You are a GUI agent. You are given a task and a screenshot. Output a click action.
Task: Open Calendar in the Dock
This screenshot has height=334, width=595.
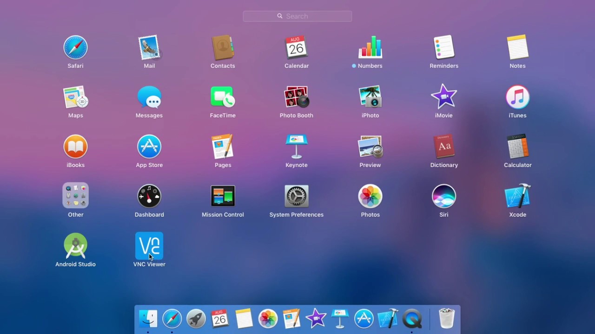(220, 319)
